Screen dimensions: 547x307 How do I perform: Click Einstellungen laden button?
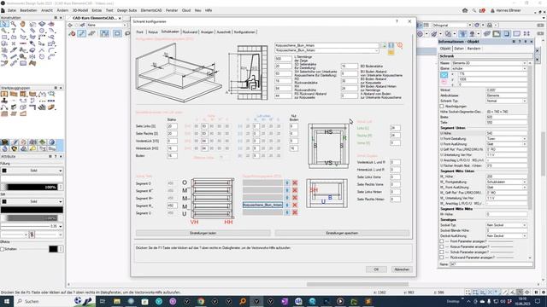203,233
